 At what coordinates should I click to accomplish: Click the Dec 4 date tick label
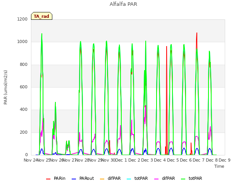click(160, 160)
